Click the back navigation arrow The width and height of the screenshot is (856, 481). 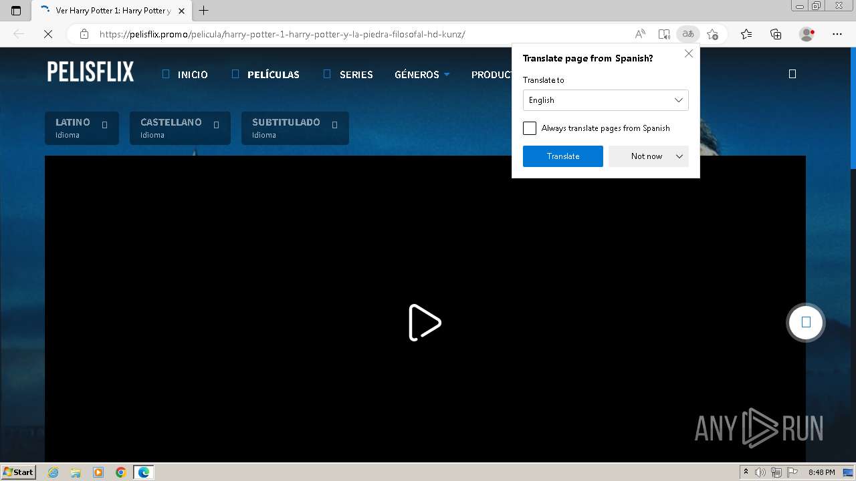(x=19, y=34)
